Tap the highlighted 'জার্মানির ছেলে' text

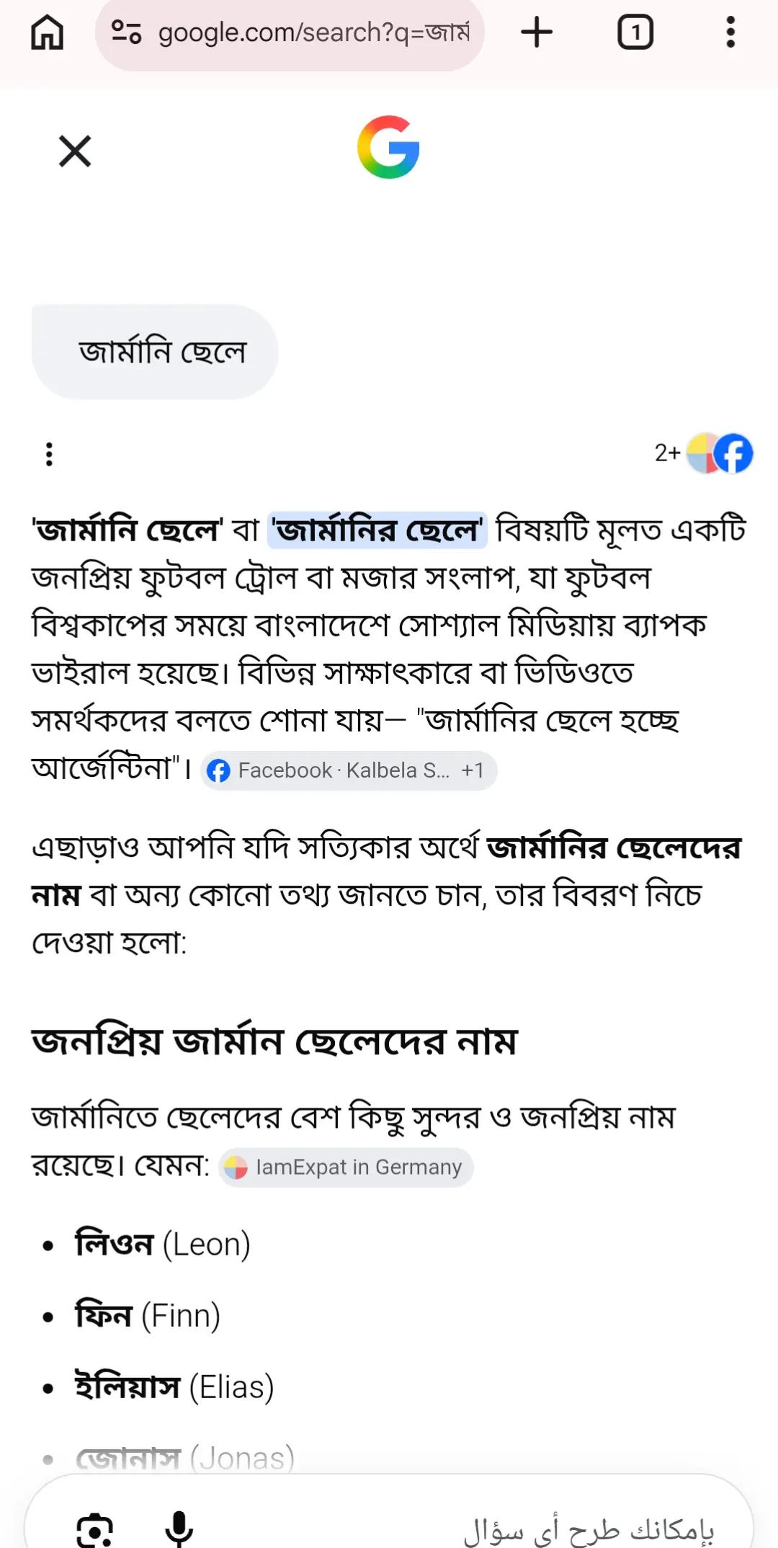tap(377, 530)
